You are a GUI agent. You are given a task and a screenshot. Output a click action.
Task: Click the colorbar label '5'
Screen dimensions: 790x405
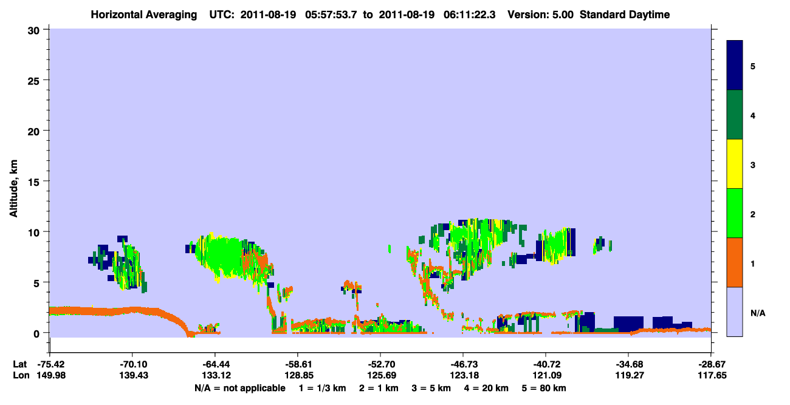pos(753,66)
